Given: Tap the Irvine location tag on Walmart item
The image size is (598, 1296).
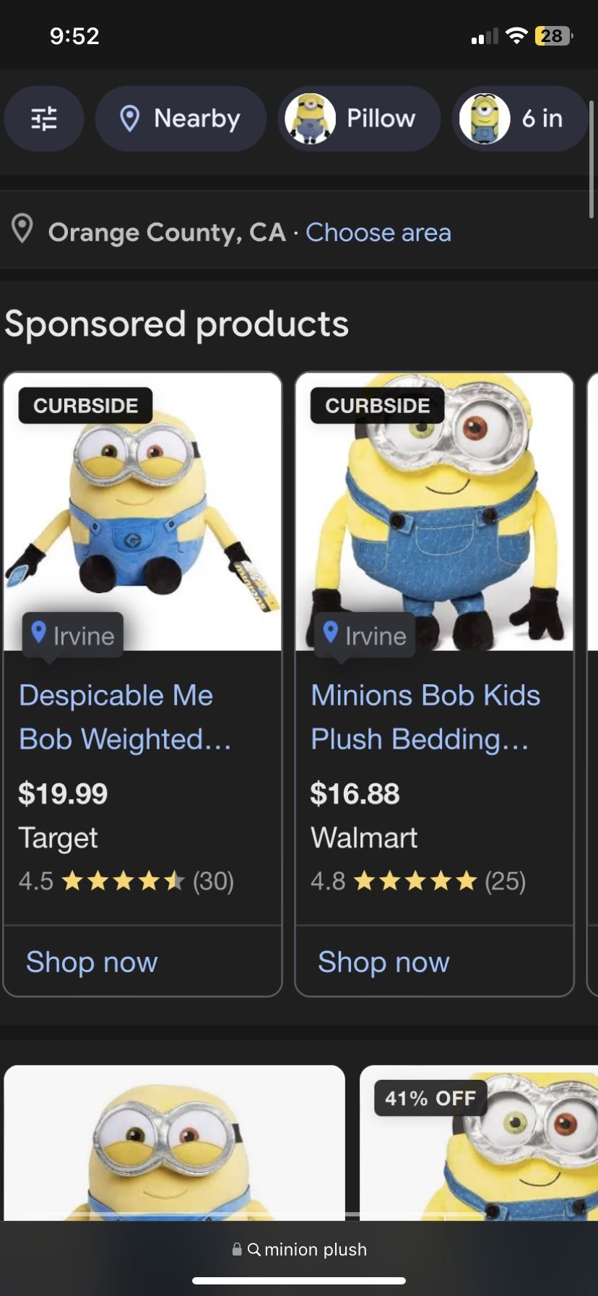Looking at the screenshot, I should pyautogui.click(x=365, y=635).
